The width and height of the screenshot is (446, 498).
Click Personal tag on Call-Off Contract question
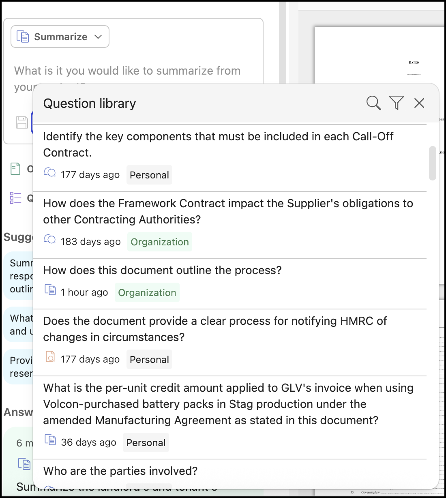149,175
